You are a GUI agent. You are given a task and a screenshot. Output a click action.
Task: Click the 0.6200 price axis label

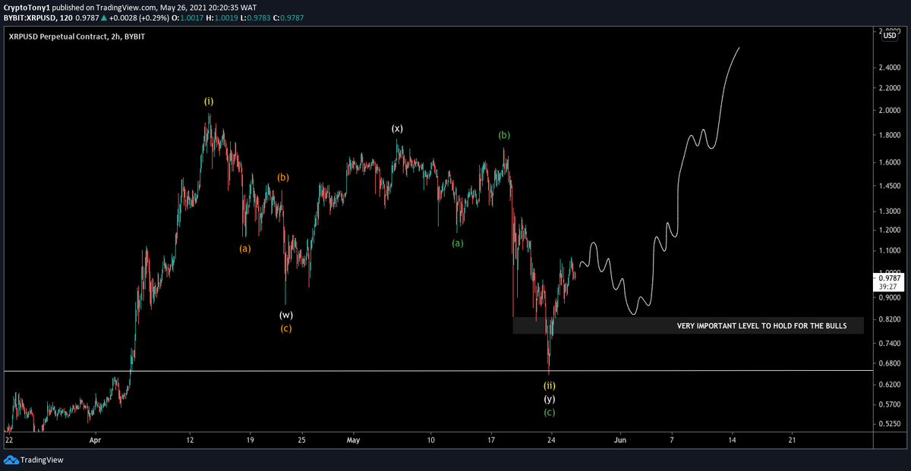pos(891,386)
